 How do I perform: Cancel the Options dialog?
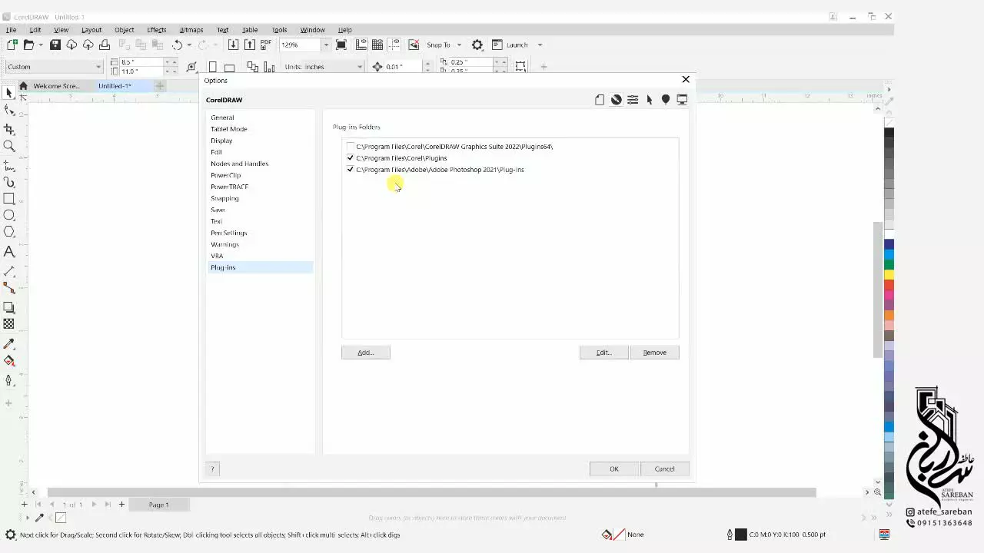coord(665,469)
